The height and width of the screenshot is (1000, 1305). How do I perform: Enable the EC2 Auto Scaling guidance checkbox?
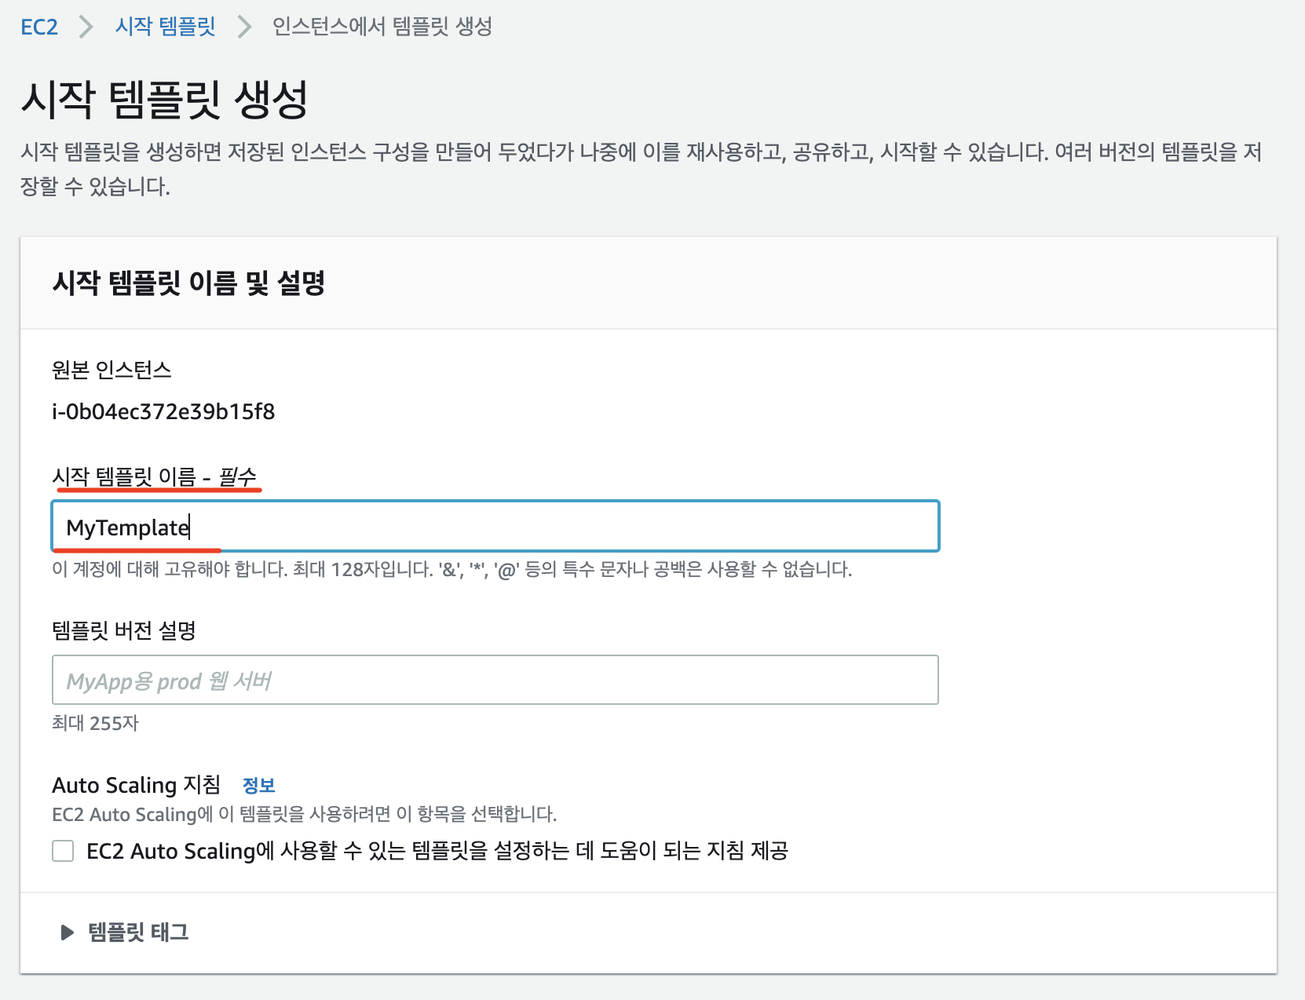[x=63, y=851]
